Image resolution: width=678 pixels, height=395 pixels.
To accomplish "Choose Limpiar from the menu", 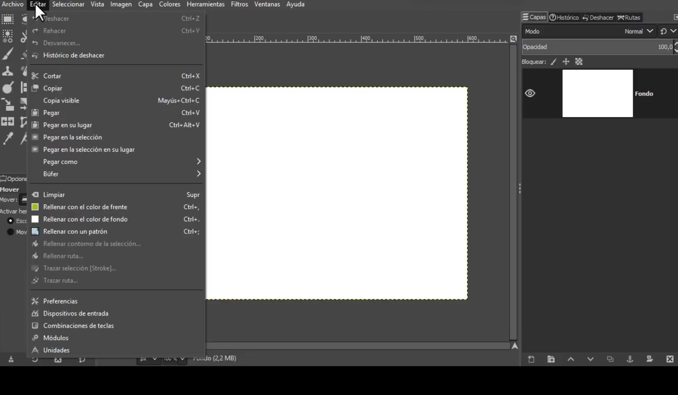I will 116,195.
